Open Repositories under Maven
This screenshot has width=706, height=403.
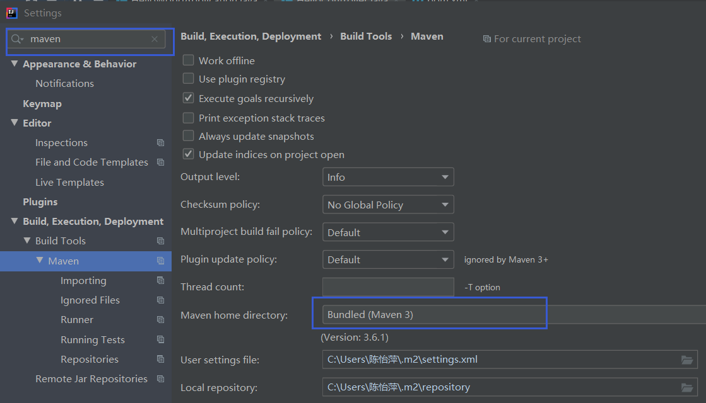(90, 360)
